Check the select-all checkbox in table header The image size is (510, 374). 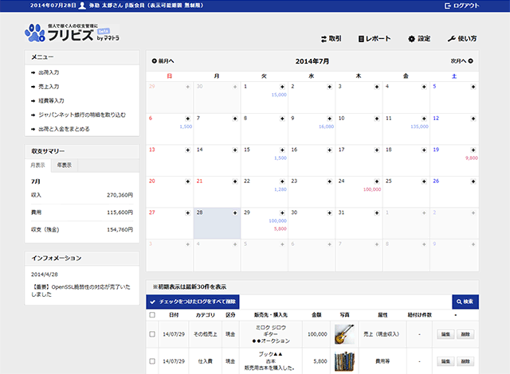tap(152, 315)
